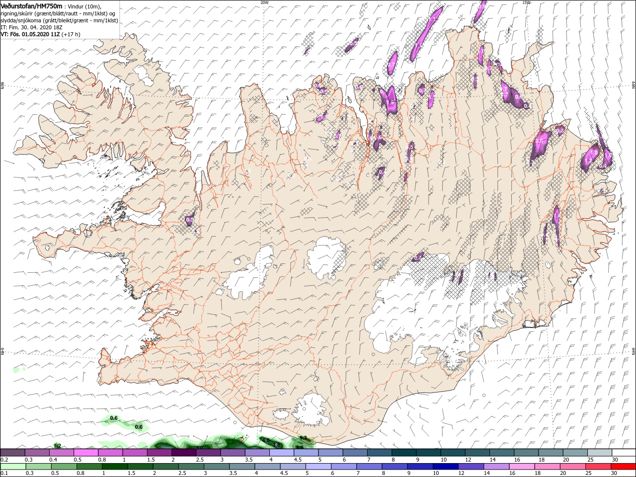Click the Veðurstofan/HM750m title text
Image resolution: width=636 pixels, height=477 pixels.
click(x=32, y=6)
